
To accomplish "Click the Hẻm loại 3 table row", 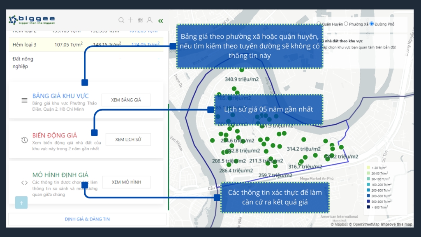I will click(x=86, y=44).
